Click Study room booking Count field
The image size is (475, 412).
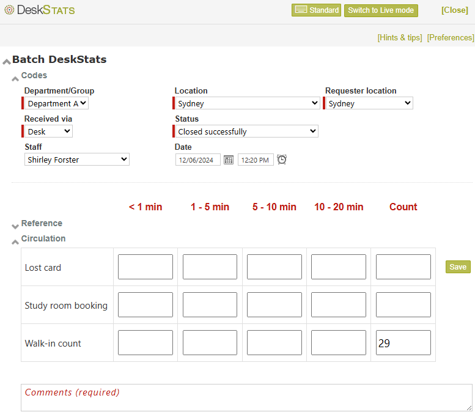click(x=403, y=305)
